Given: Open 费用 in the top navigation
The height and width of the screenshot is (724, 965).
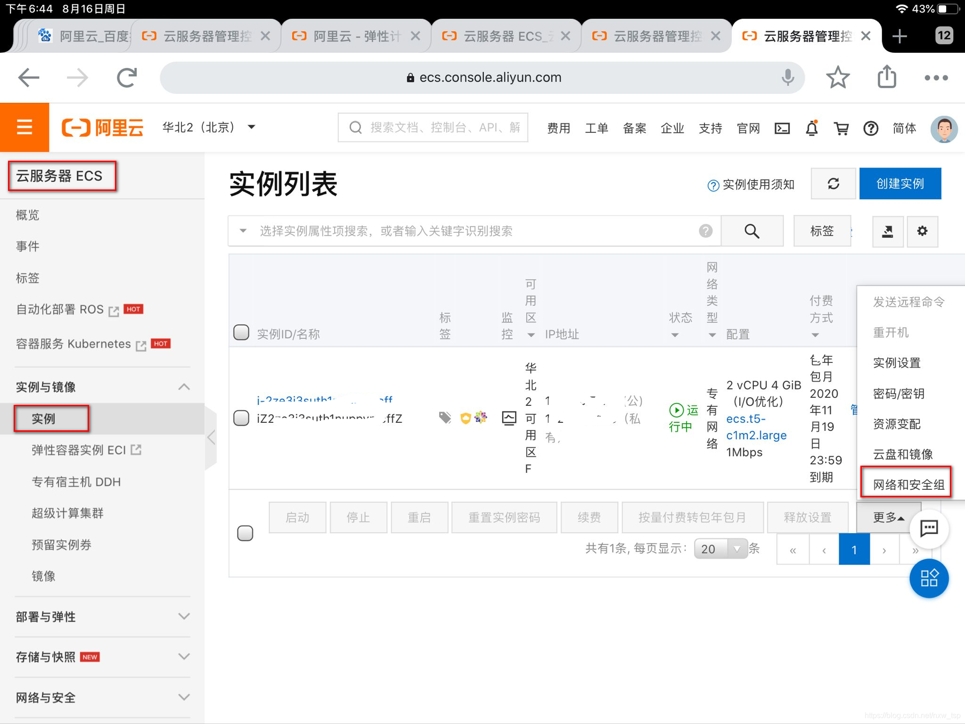Looking at the screenshot, I should [x=558, y=128].
